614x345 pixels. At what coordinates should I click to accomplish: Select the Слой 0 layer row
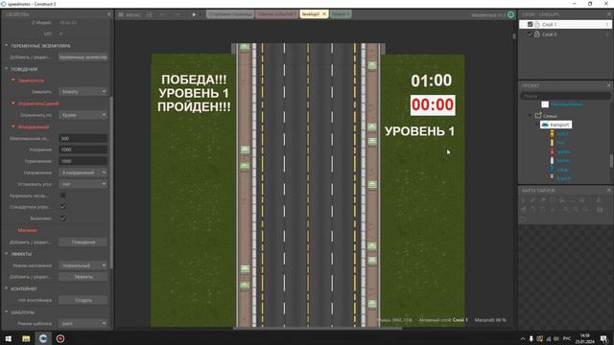[565, 34]
